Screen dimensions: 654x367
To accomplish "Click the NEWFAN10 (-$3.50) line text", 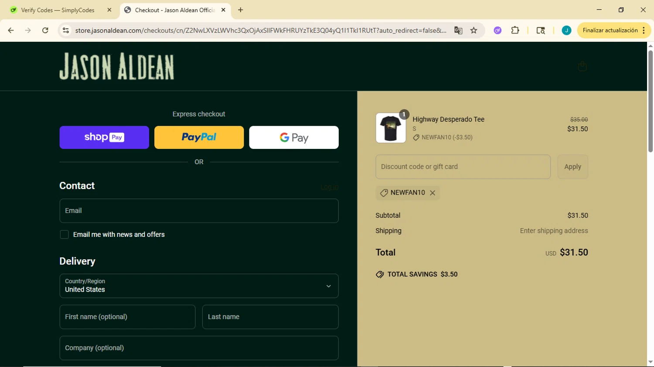I will [x=443, y=138].
